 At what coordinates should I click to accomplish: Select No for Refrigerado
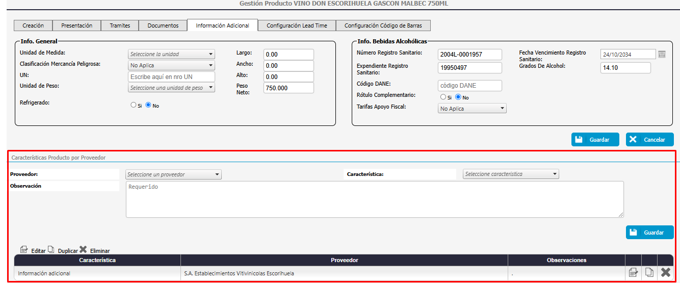[x=149, y=106]
